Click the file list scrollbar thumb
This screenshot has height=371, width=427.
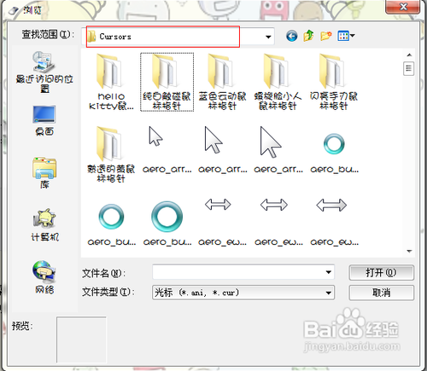click(x=408, y=68)
